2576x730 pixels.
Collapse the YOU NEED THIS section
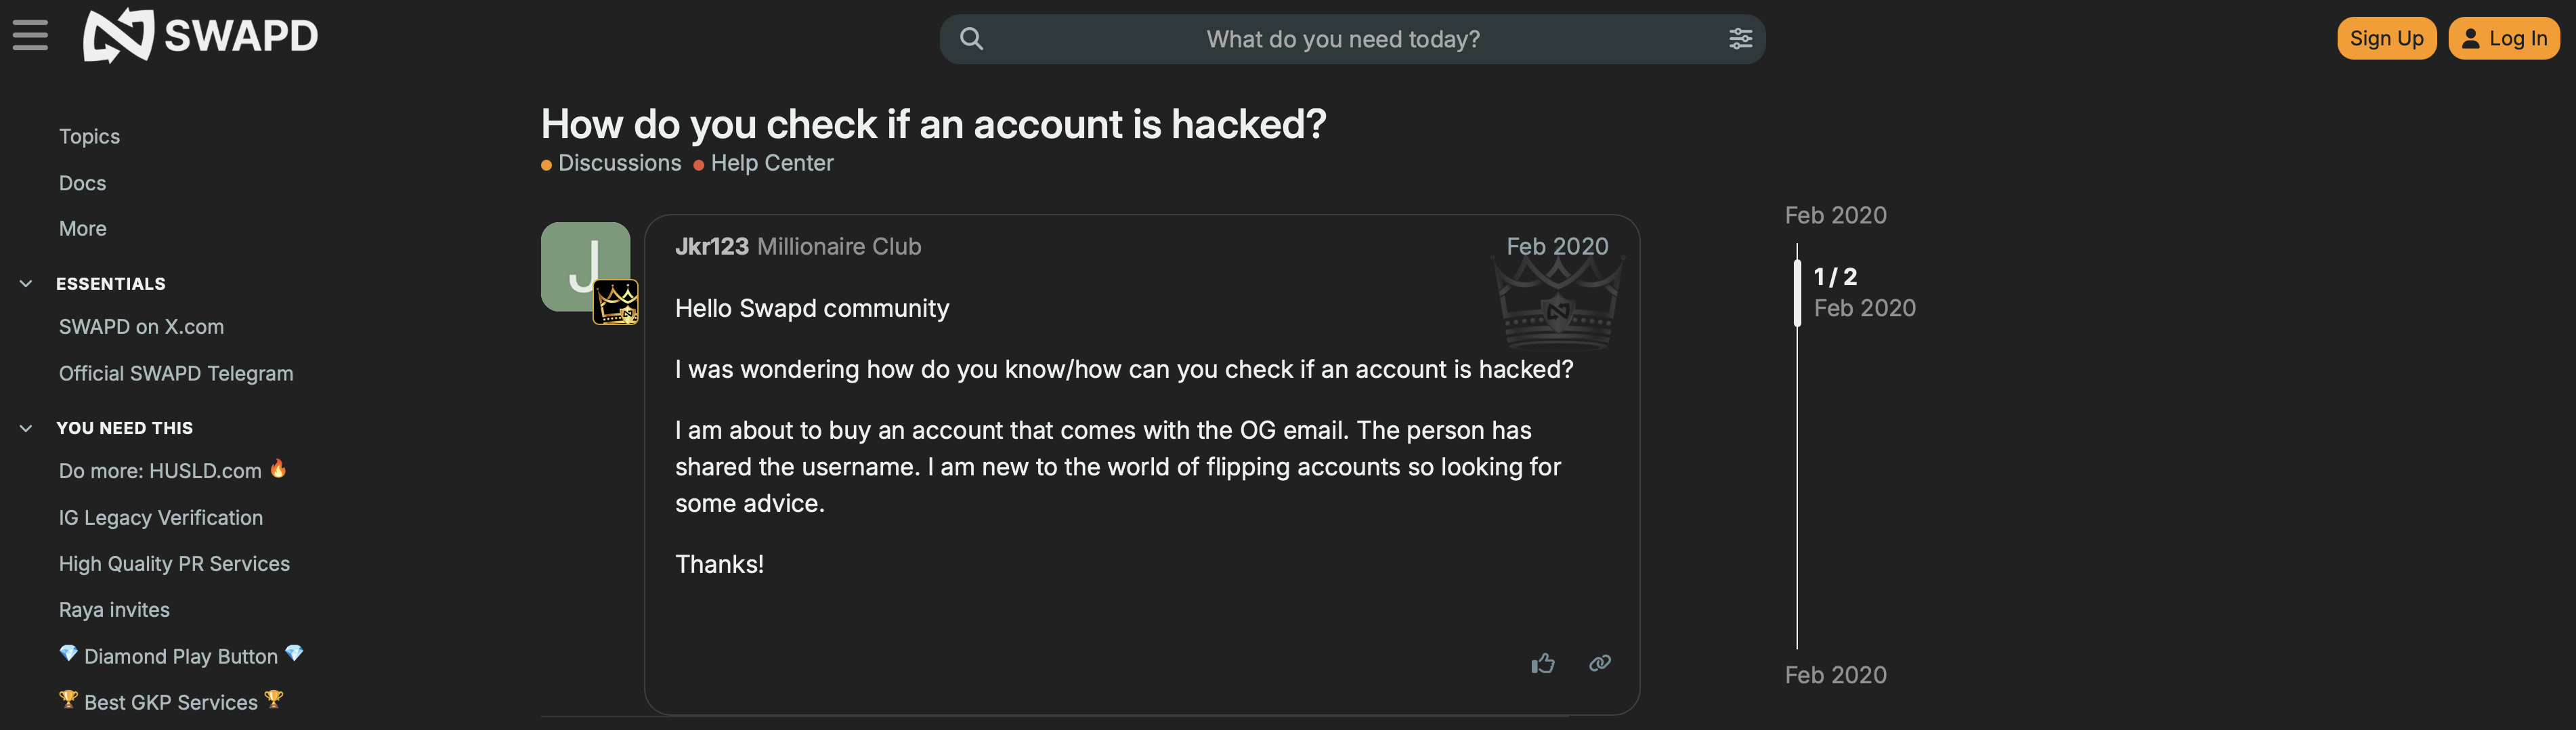coord(26,428)
